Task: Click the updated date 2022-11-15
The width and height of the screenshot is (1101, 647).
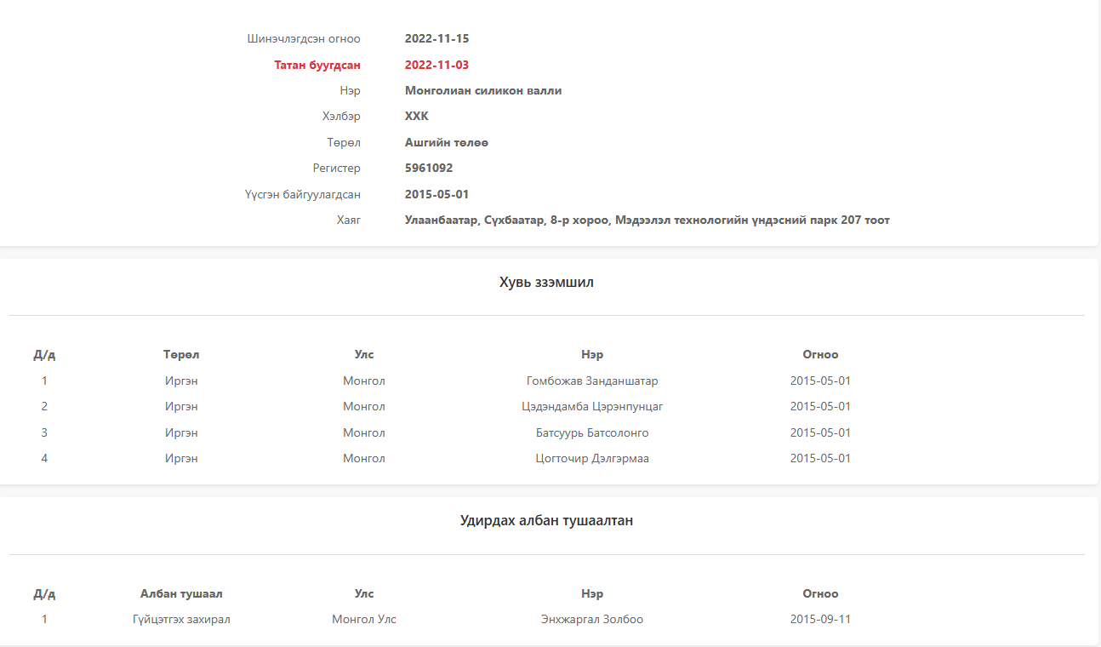Action: pyautogui.click(x=436, y=39)
